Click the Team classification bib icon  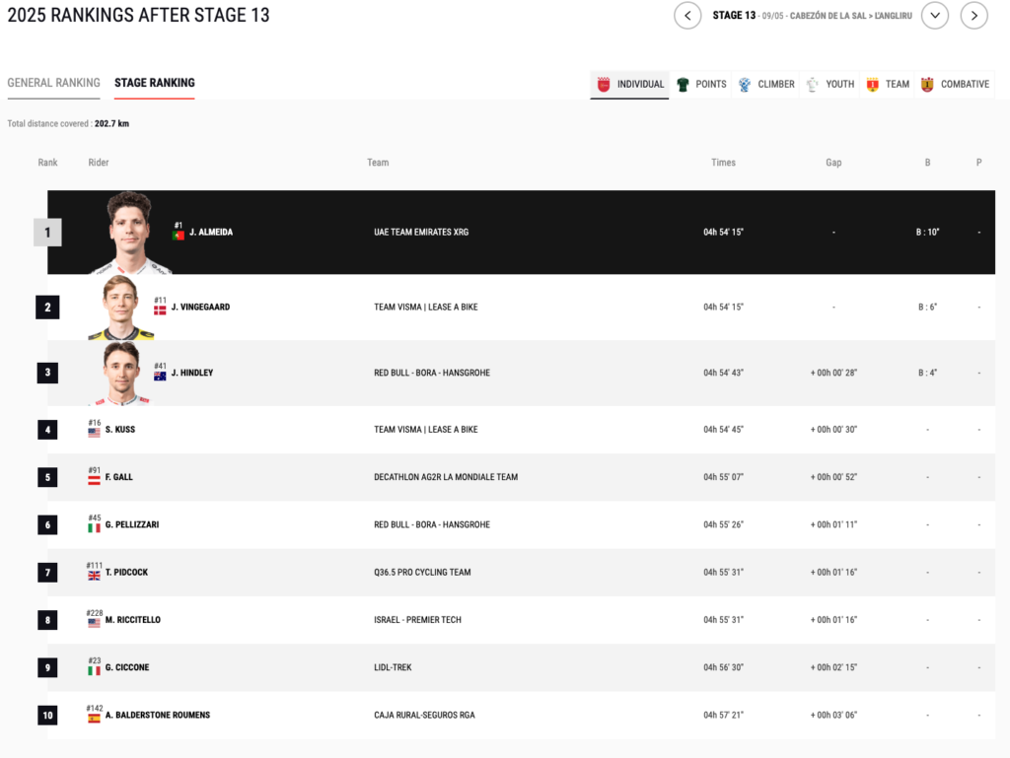click(x=872, y=85)
